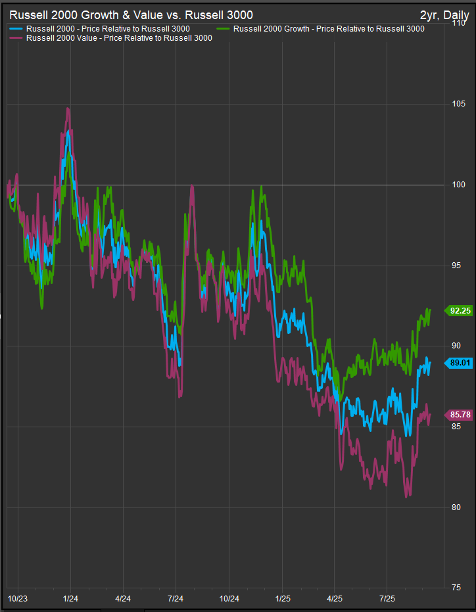The width and height of the screenshot is (476, 612).
Task: Click the blue Russell 2000 legend swatch
Action: click(x=16, y=29)
